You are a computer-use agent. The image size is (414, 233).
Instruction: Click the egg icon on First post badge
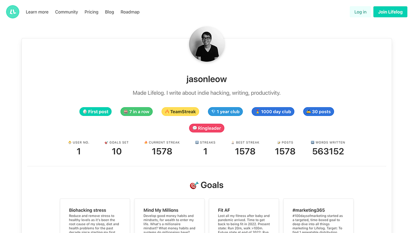(85, 112)
